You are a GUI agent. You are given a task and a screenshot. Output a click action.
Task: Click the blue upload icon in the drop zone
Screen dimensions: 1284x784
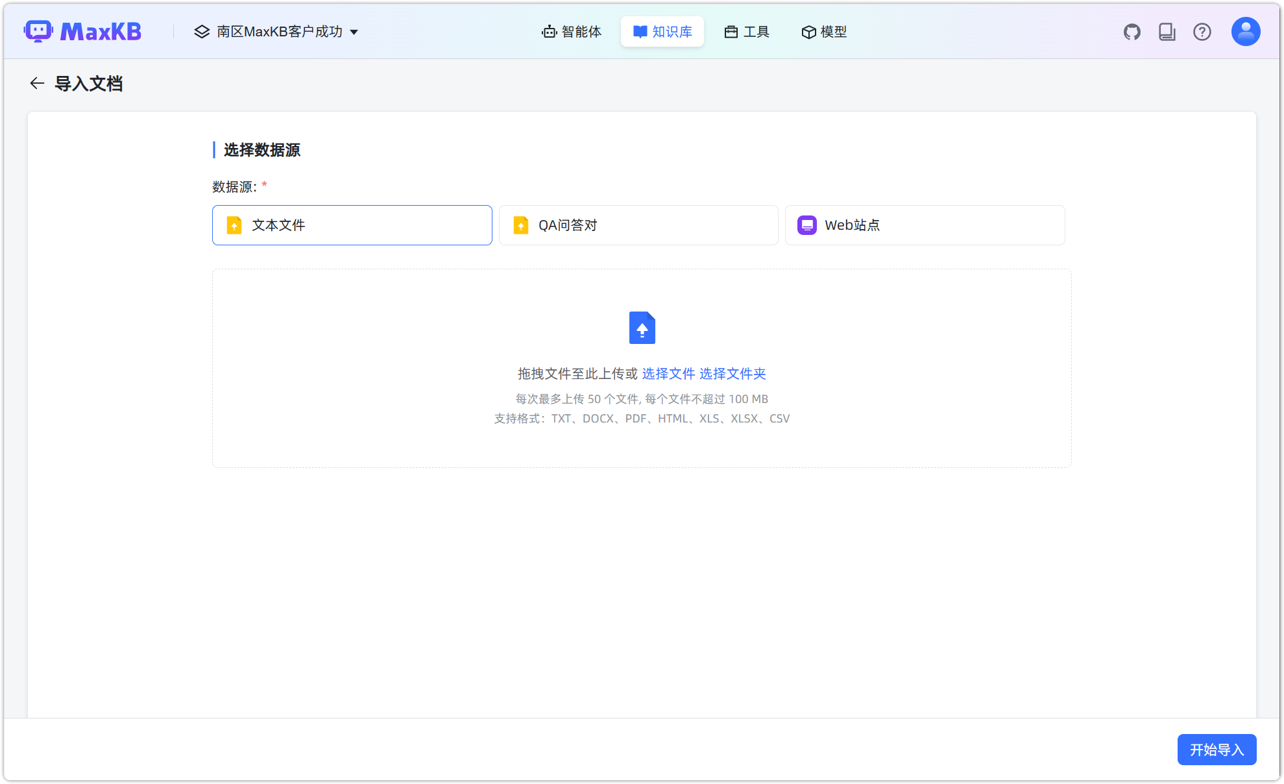[x=642, y=328]
